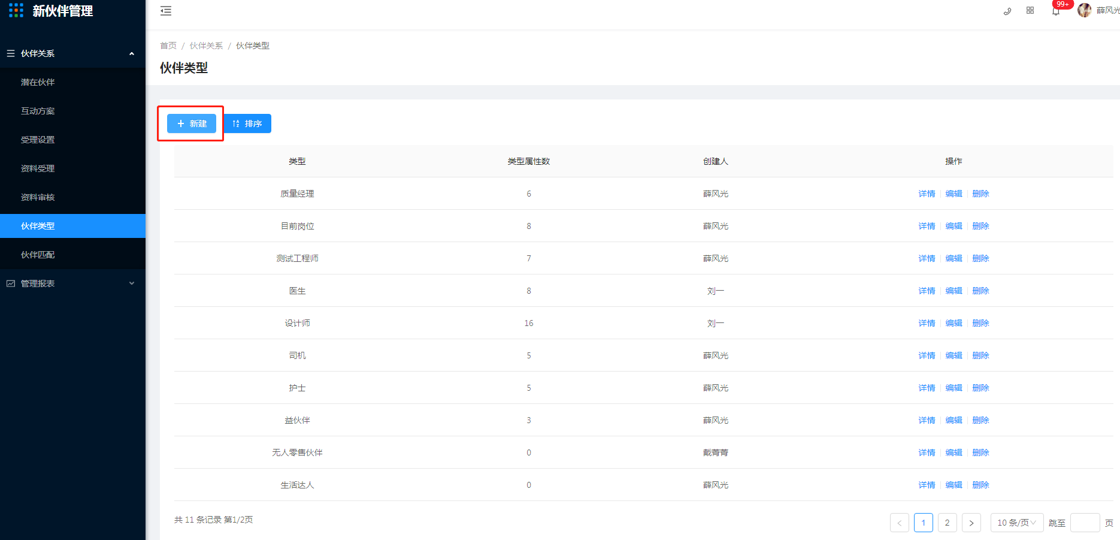1120x540 pixels.
Task: Edit the 无人零售伙伴 row
Action: click(953, 452)
